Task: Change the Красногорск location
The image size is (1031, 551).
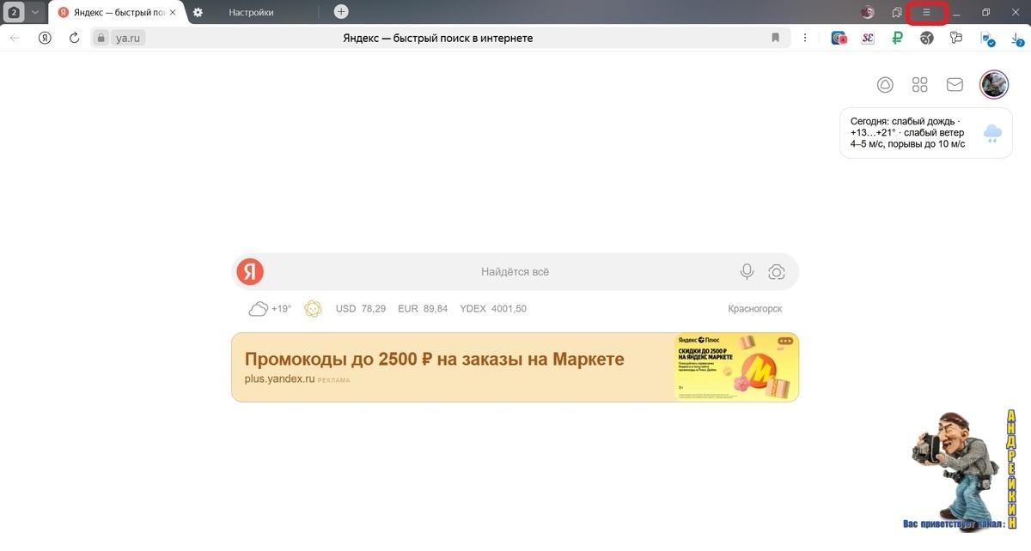Action: [x=754, y=309]
